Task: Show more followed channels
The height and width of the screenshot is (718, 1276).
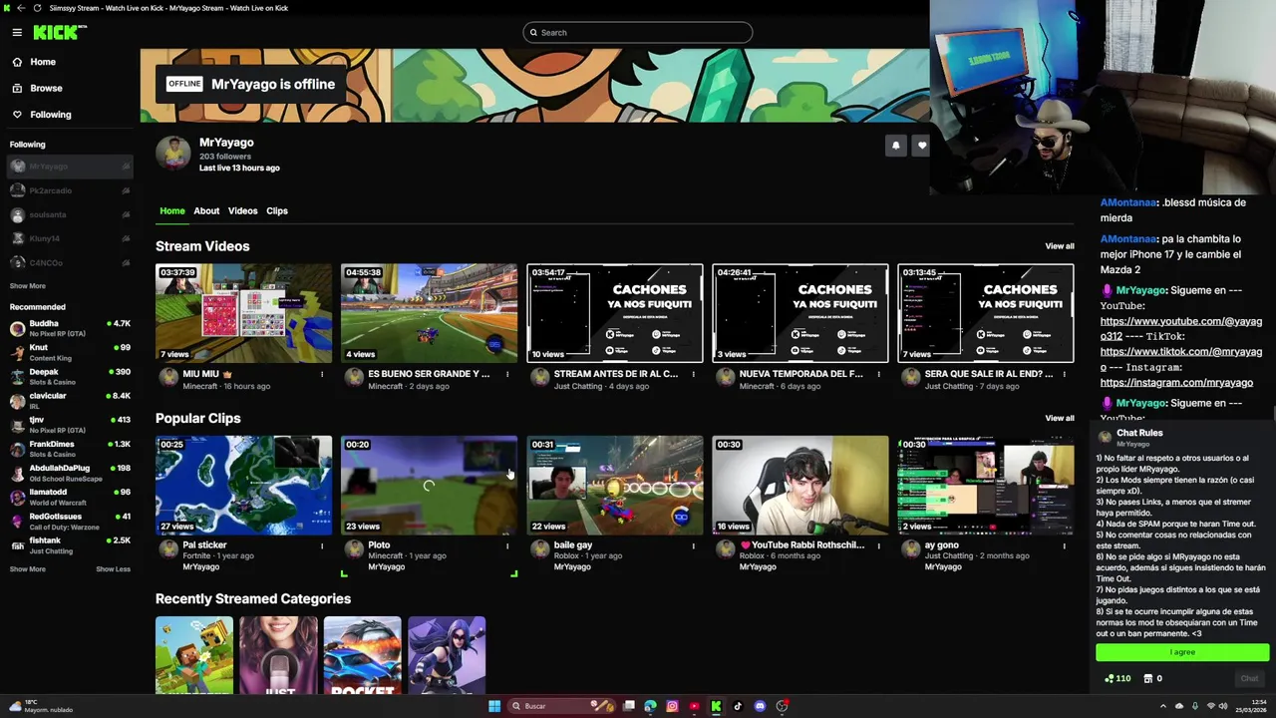Action: coord(27,286)
